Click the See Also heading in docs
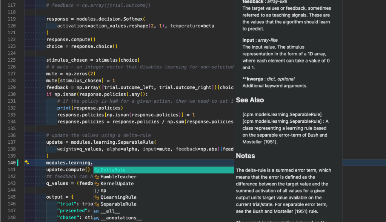The height and width of the screenshot is (222, 386). point(250,100)
